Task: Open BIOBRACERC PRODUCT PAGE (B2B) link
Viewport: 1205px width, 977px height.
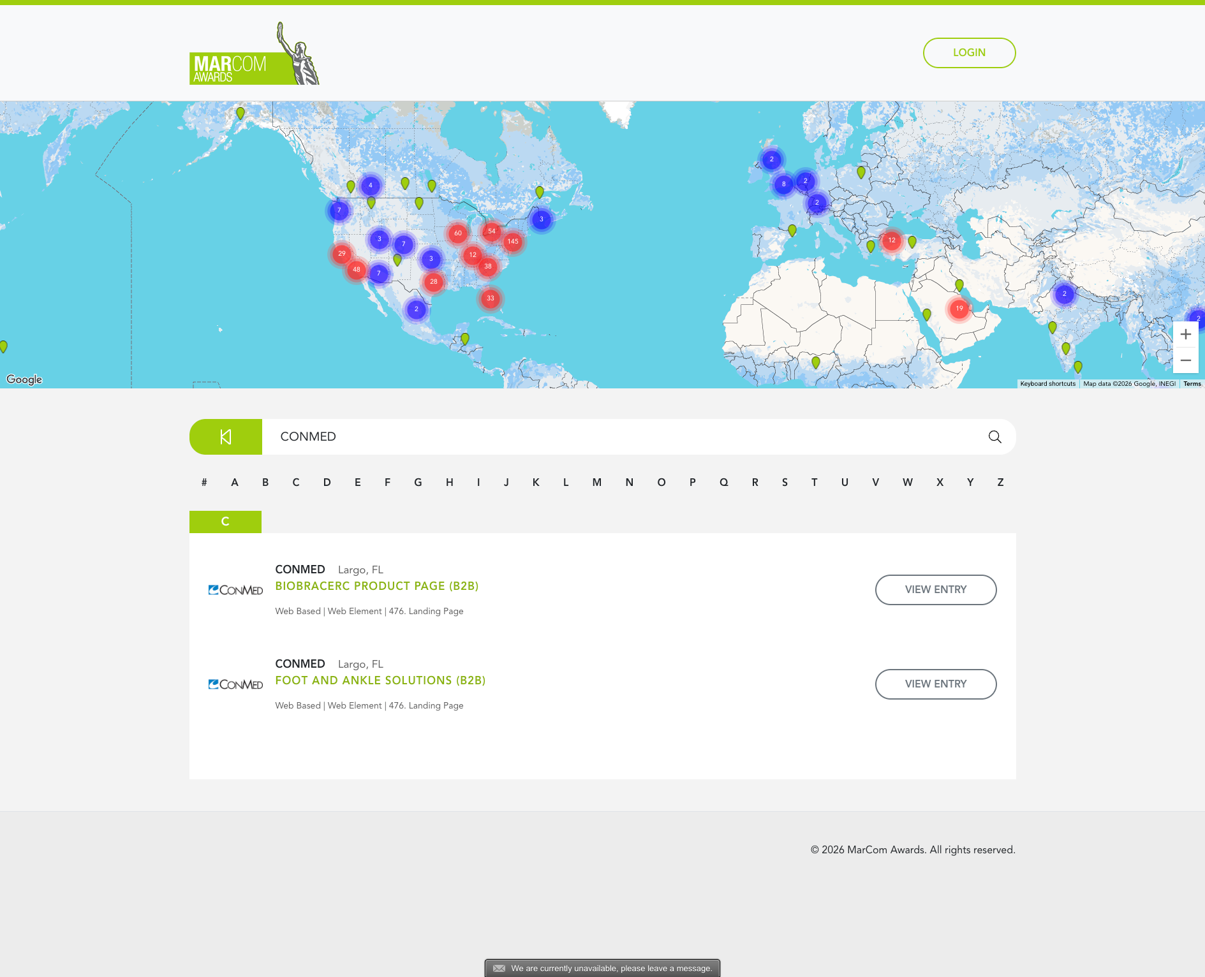Action: coord(377,586)
